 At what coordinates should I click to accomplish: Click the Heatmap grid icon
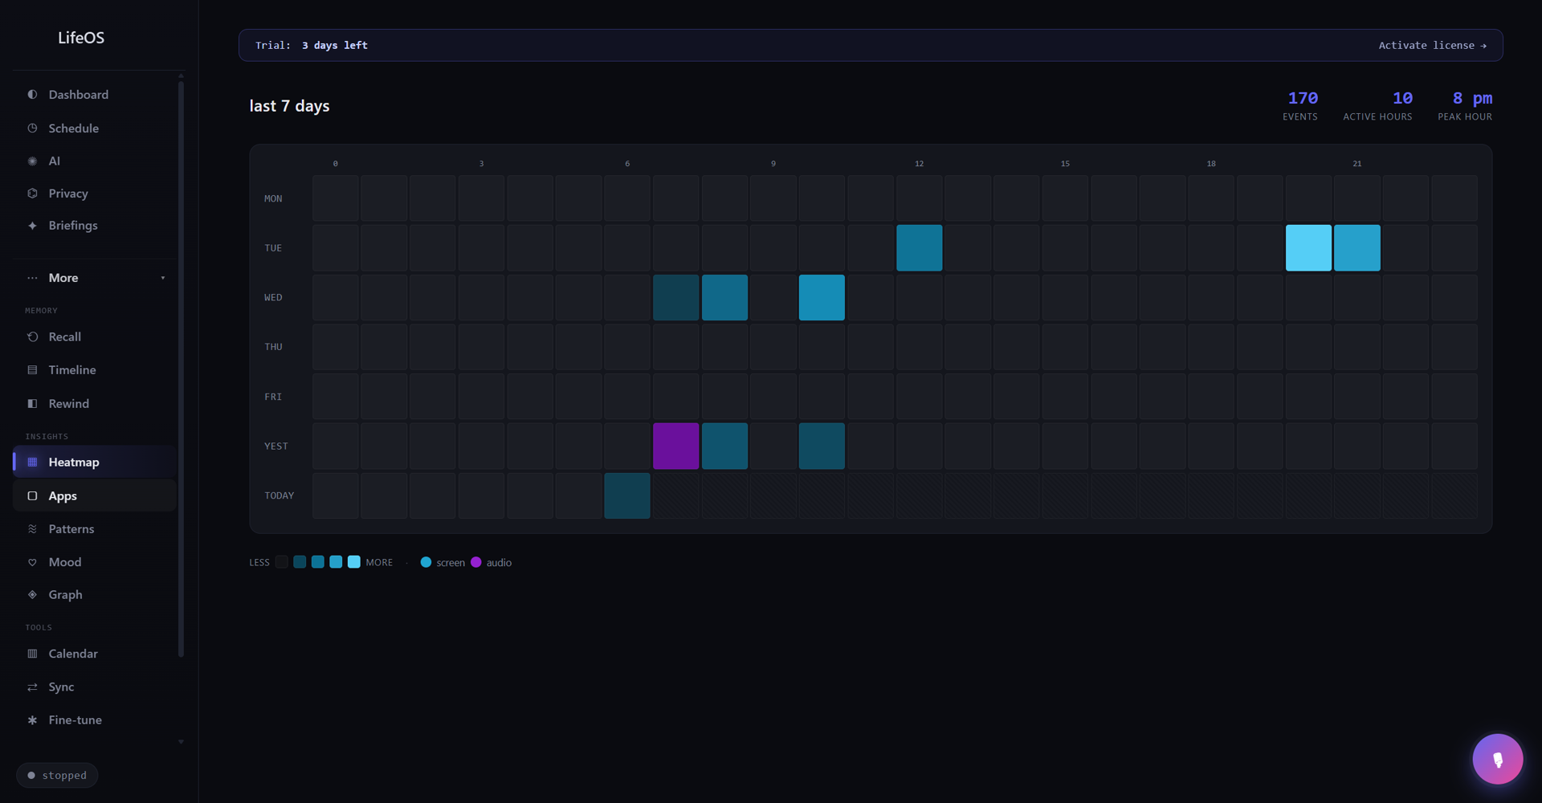[32, 463]
